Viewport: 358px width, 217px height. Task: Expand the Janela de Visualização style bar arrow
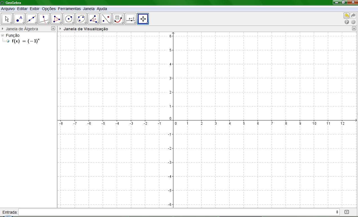60,29
